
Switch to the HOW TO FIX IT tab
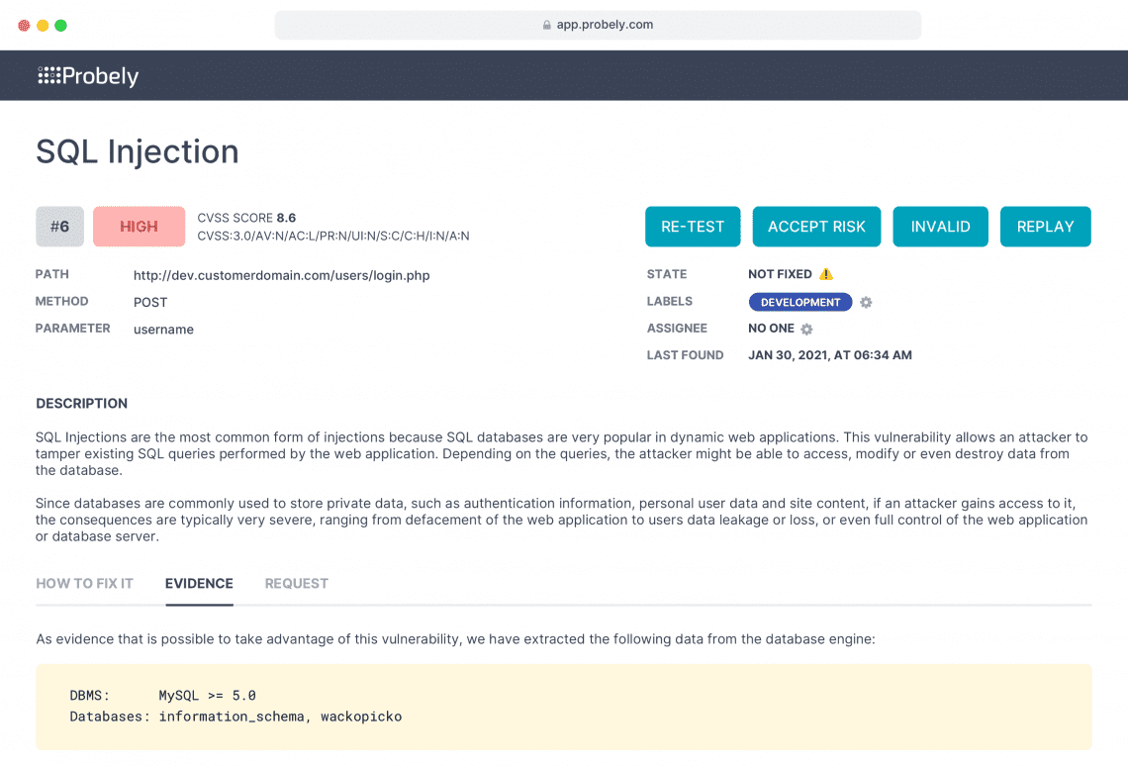(x=85, y=583)
